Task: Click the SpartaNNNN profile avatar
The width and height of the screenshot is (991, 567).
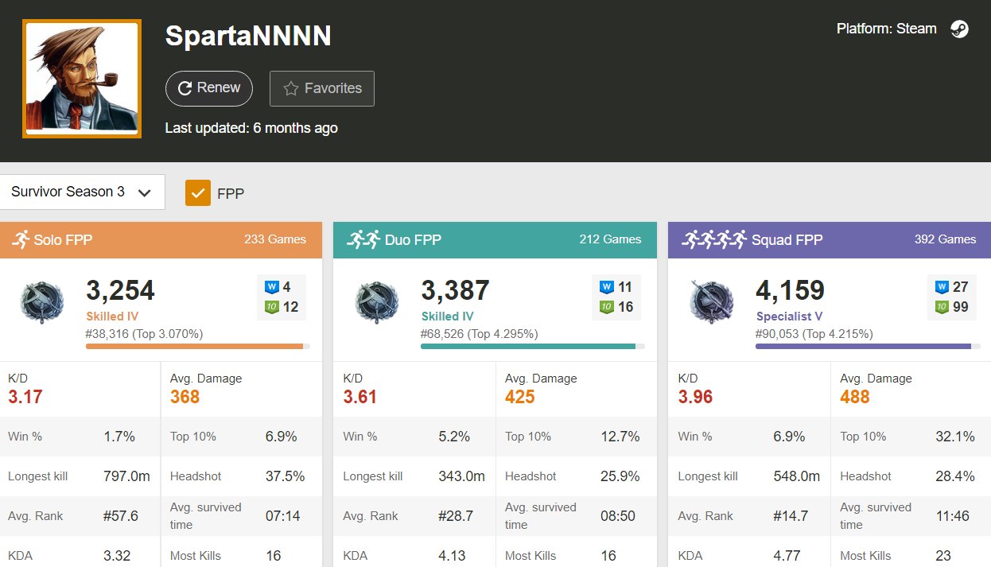Action: point(82,79)
